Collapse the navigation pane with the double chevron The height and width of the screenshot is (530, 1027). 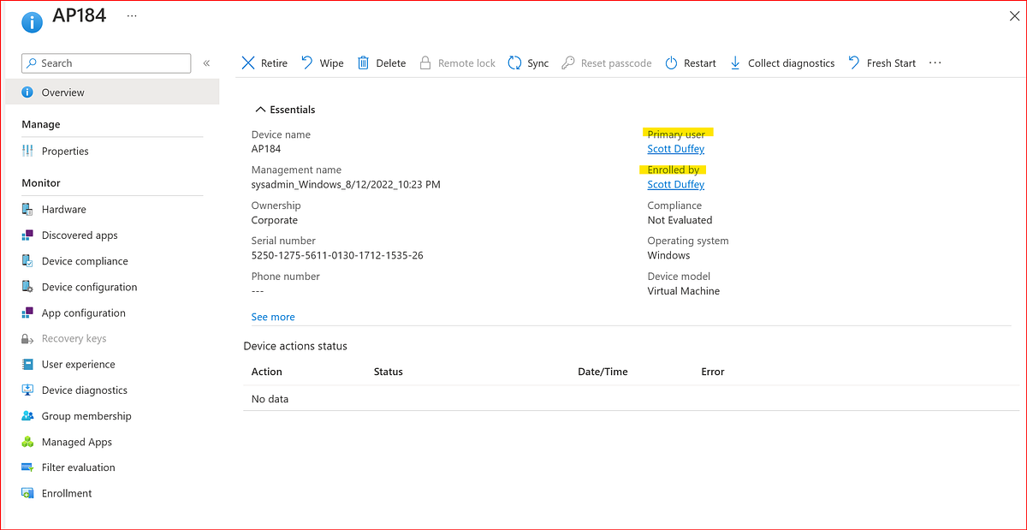pyautogui.click(x=206, y=63)
